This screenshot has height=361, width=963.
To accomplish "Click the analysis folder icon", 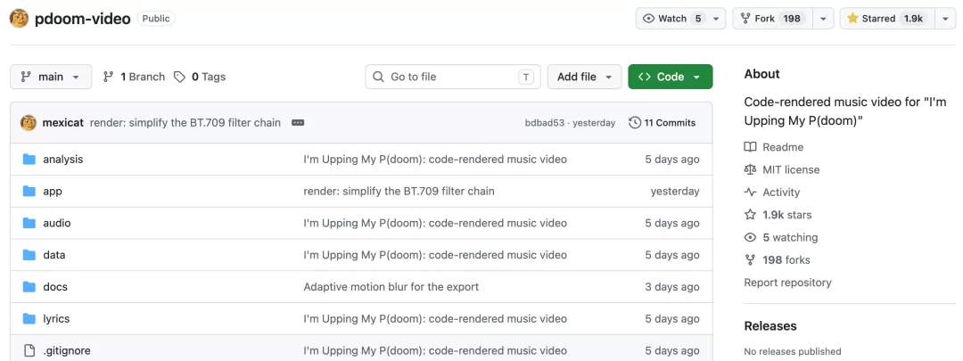I will tap(29, 160).
